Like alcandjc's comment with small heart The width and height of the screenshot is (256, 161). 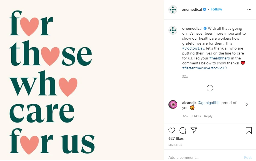(246, 104)
